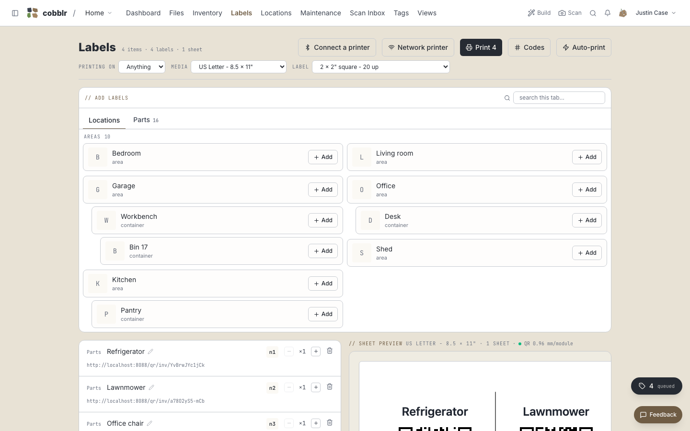Click the Bedroom area letter tile
Screen dimensions: 690x431
pyautogui.click(x=98, y=157)
